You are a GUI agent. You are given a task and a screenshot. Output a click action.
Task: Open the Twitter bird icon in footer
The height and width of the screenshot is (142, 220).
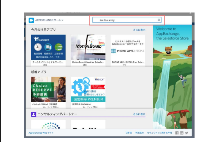pyautogui.click(x=187, y=133)
